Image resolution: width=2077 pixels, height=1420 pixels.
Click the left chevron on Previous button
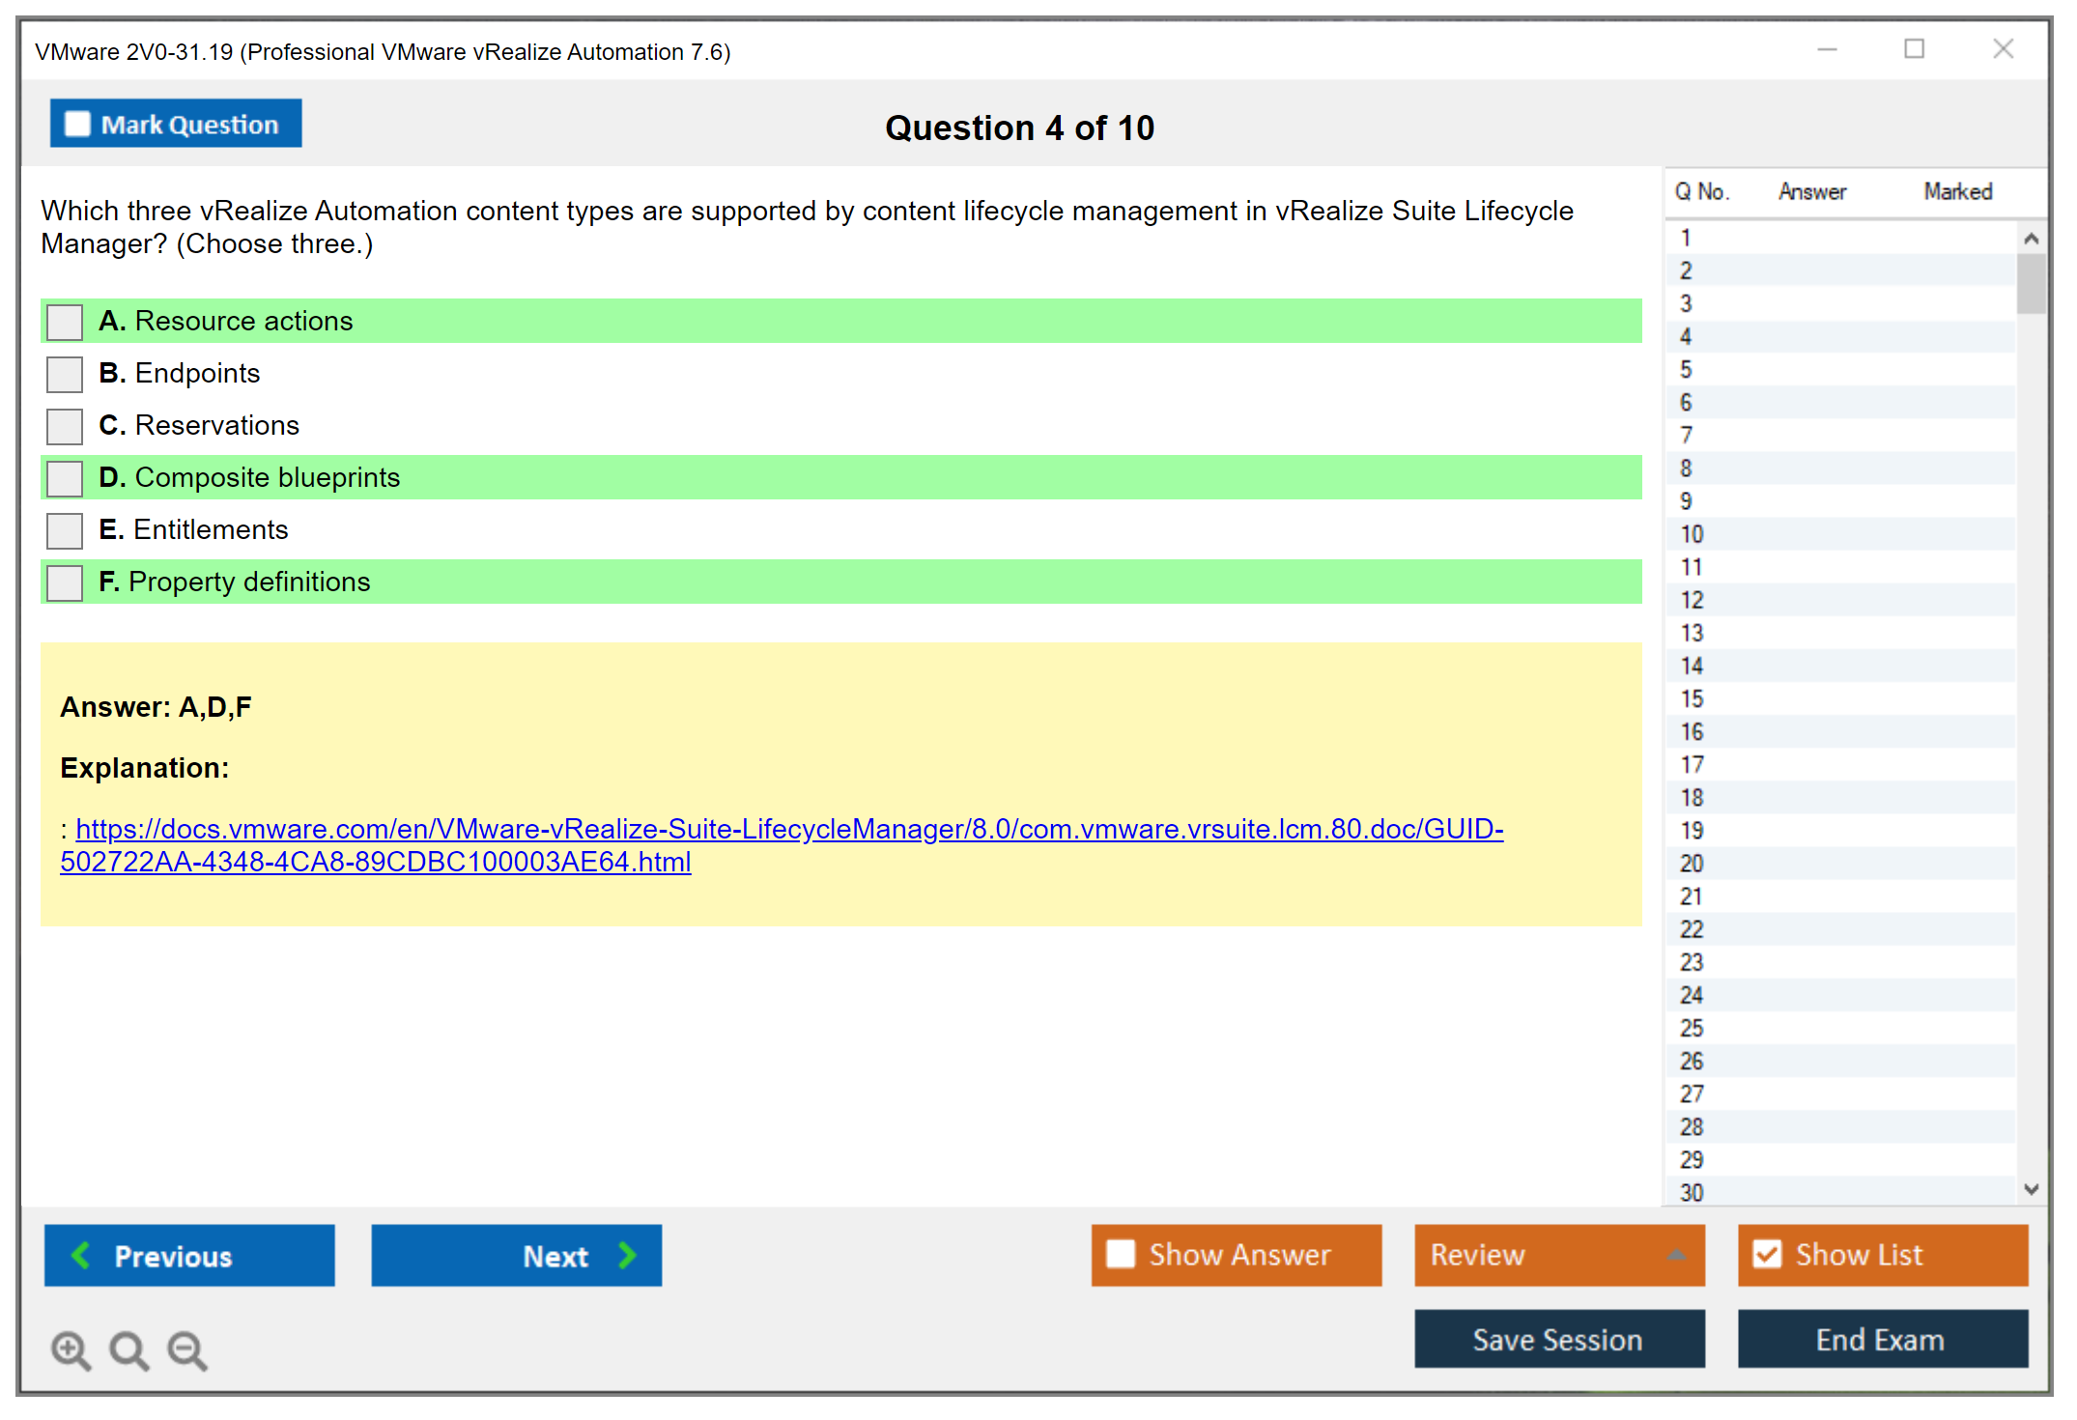(82, 1255)
